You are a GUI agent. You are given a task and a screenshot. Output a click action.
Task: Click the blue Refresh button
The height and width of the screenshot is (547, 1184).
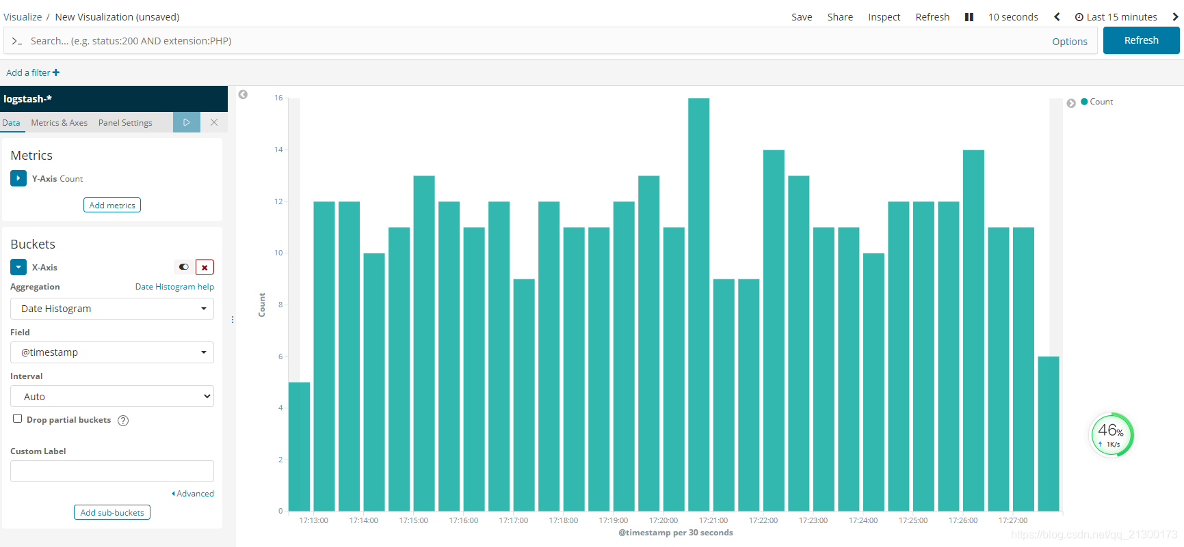pyautogui.click(x=1142, y=40)
